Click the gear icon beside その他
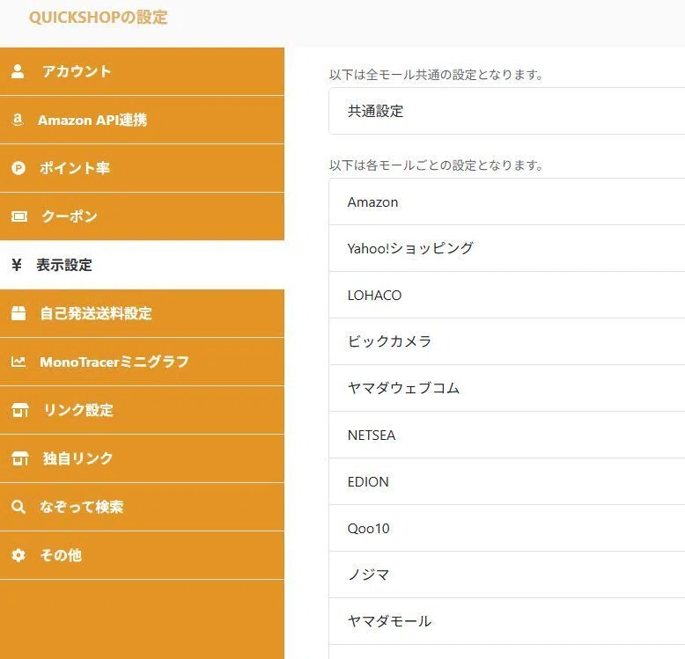Screen dimensions: 685x659 (18, 555)
